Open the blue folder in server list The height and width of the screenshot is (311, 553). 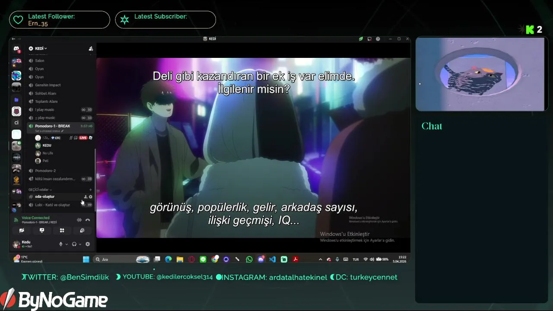[x=16, y=100]
